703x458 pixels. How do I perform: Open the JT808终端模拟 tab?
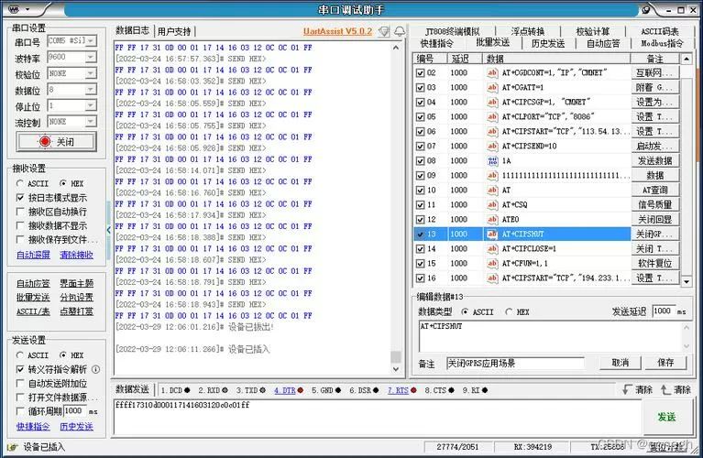coord(453,31)
